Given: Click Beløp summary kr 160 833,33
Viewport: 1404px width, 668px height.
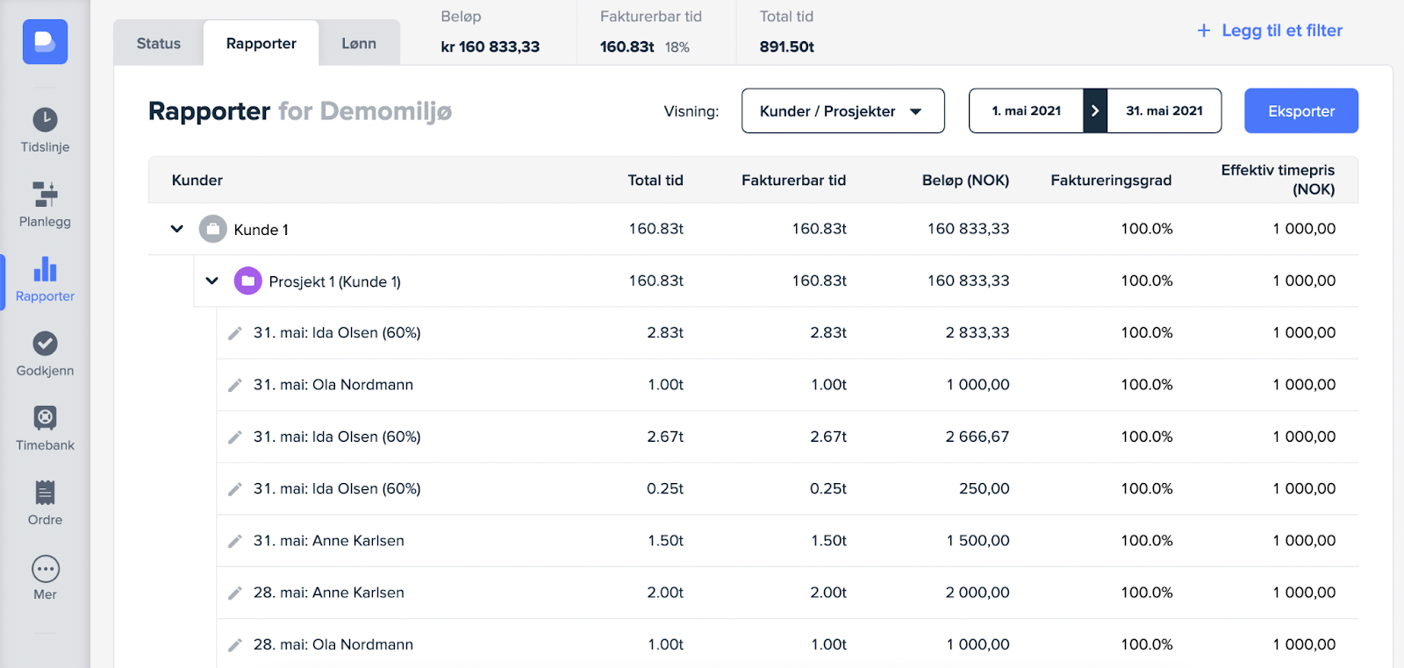Looking at the screenshot, I should pos(491,46).
